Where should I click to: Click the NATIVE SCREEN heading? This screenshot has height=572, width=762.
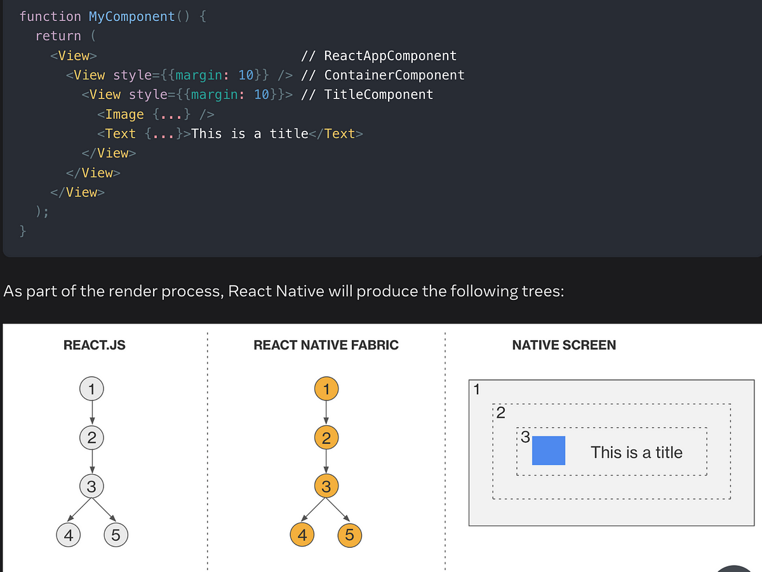click(x=564, y=345)
